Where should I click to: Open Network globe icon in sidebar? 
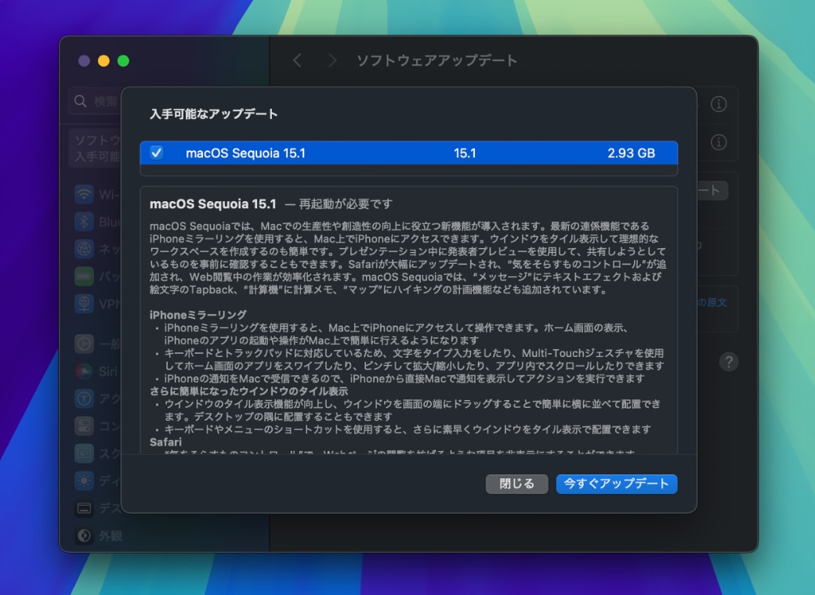84,249
